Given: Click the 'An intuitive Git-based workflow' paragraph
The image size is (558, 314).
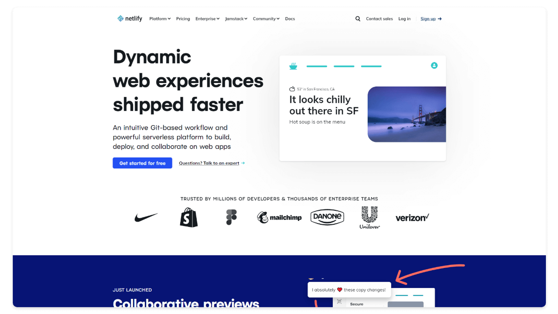Looking at the screenshot, I should click(172, 137).
